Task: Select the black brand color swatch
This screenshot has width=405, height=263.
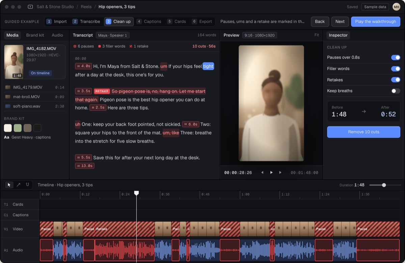Action: [37, 128]
